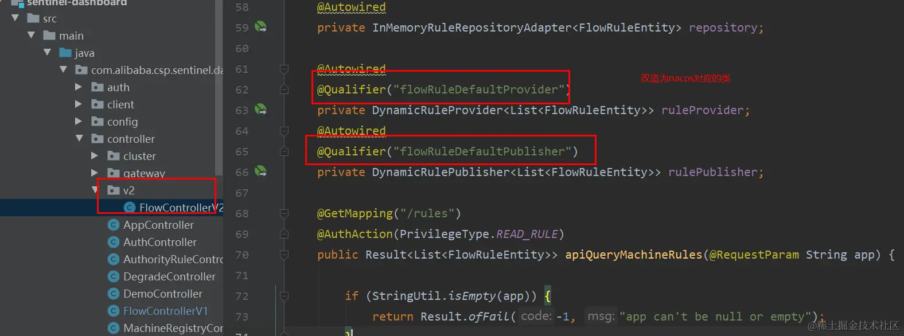Click DemoController class icon
The width and height of the screenshot is (904, 336).
114,294
